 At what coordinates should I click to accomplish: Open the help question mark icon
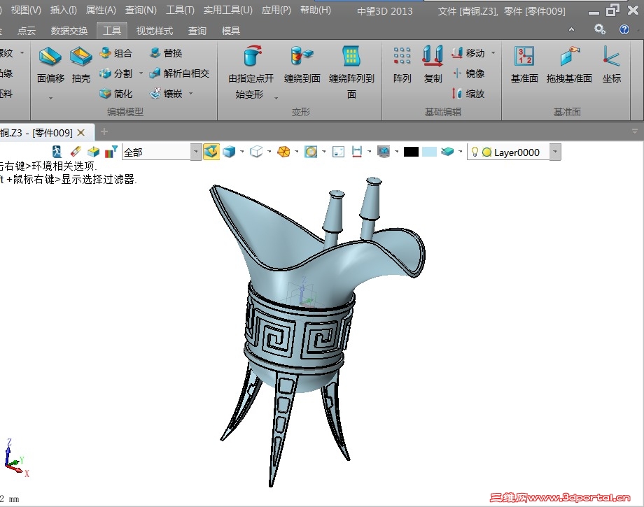pyautogui.click(x=624, y=29)
